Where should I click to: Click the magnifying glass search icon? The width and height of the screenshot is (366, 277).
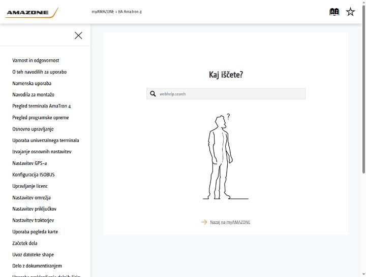click(153, 94)
